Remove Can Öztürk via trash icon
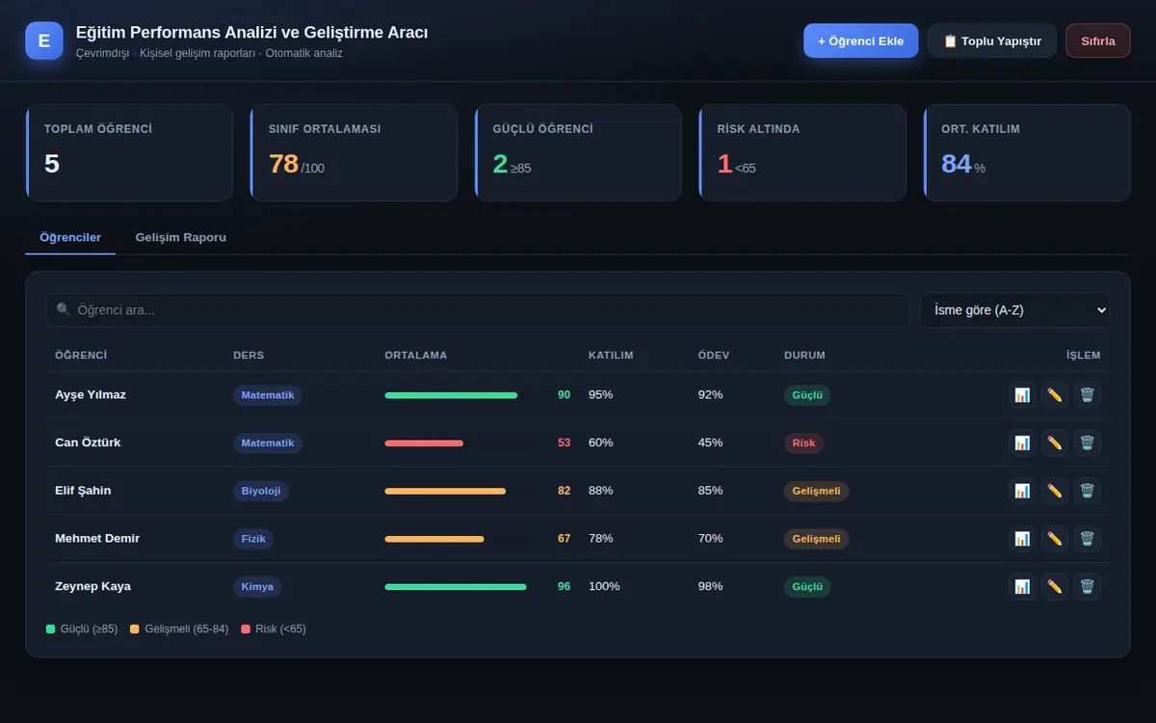 [1088, 442]
